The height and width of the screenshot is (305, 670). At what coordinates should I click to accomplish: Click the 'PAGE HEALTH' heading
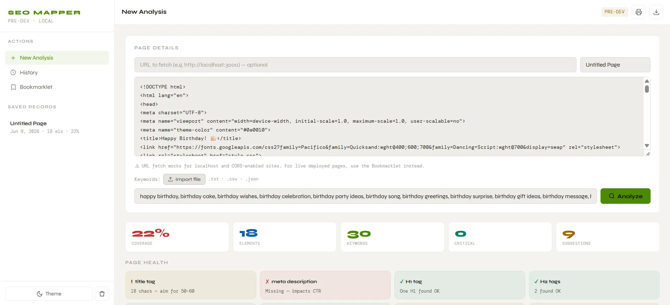[x=147, y=263]
